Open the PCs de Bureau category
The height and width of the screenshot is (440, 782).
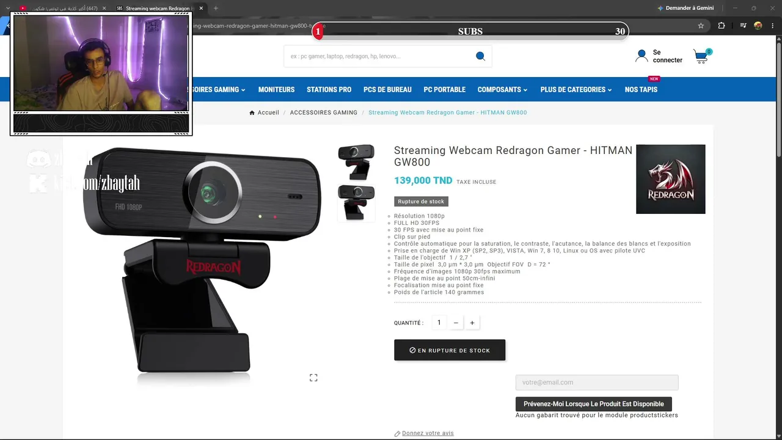point(387,90)
